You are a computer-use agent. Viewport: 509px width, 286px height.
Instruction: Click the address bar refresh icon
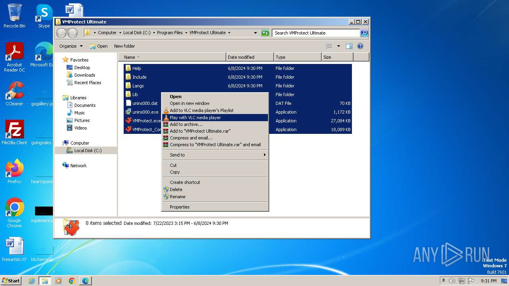[x=265, y=33]
